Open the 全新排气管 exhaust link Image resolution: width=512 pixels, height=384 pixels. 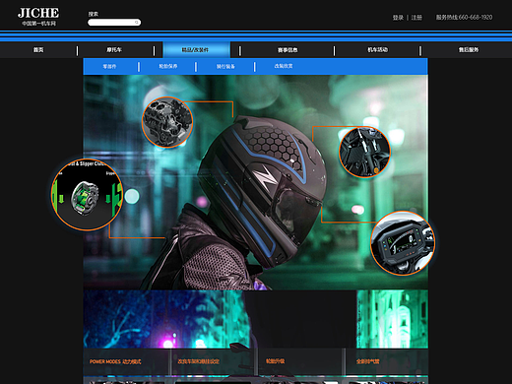(x=368, y=361)
